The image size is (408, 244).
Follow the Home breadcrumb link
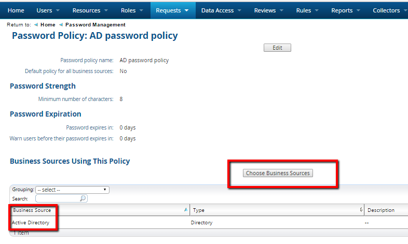pos(48,25)
